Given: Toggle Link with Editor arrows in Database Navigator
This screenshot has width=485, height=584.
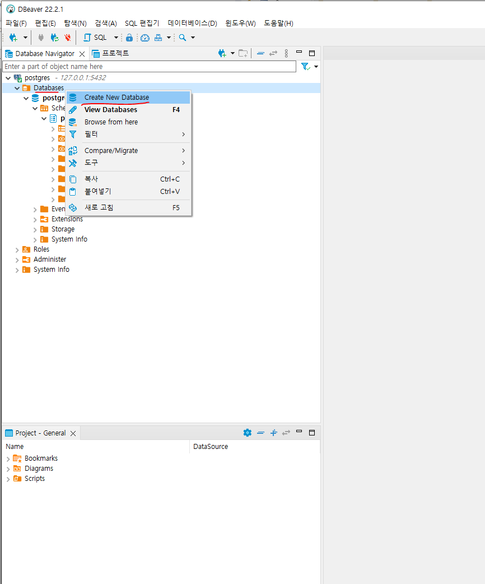Looking at the screenshot, I should (x=273, y=53).
